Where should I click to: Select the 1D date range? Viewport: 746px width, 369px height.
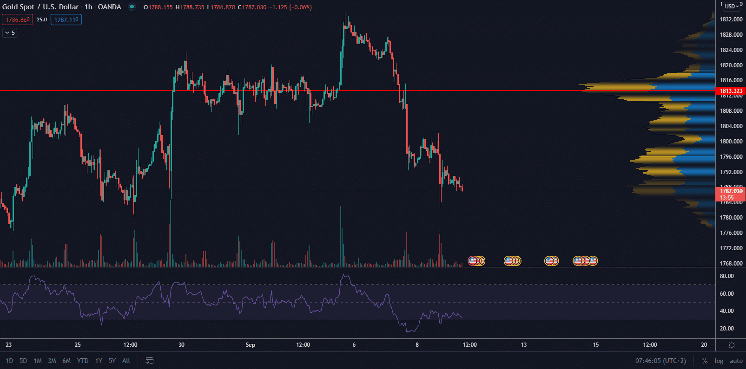click(x=9, y=361)
